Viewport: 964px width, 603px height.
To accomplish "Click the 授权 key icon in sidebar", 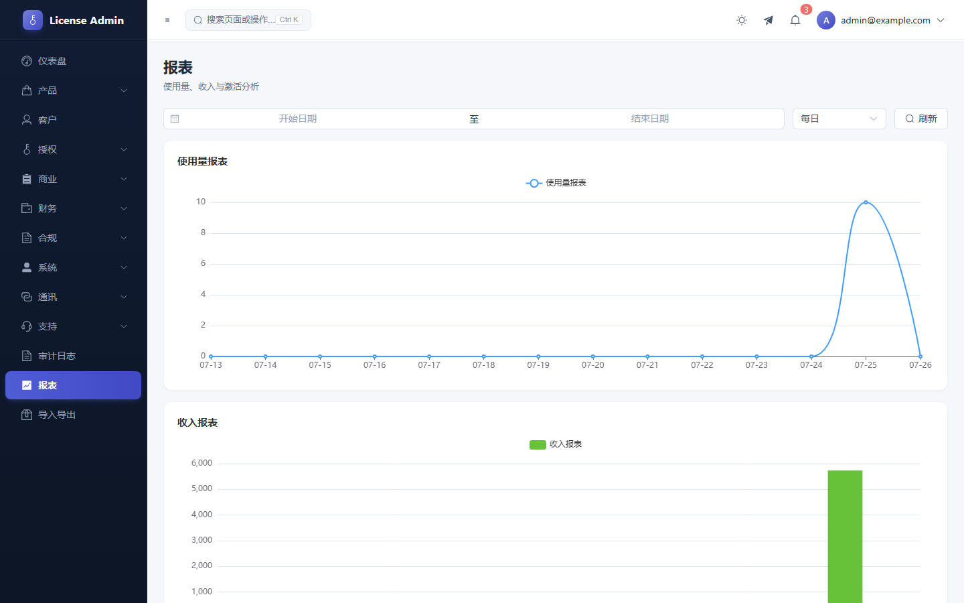I will click(x=27, y=149).
